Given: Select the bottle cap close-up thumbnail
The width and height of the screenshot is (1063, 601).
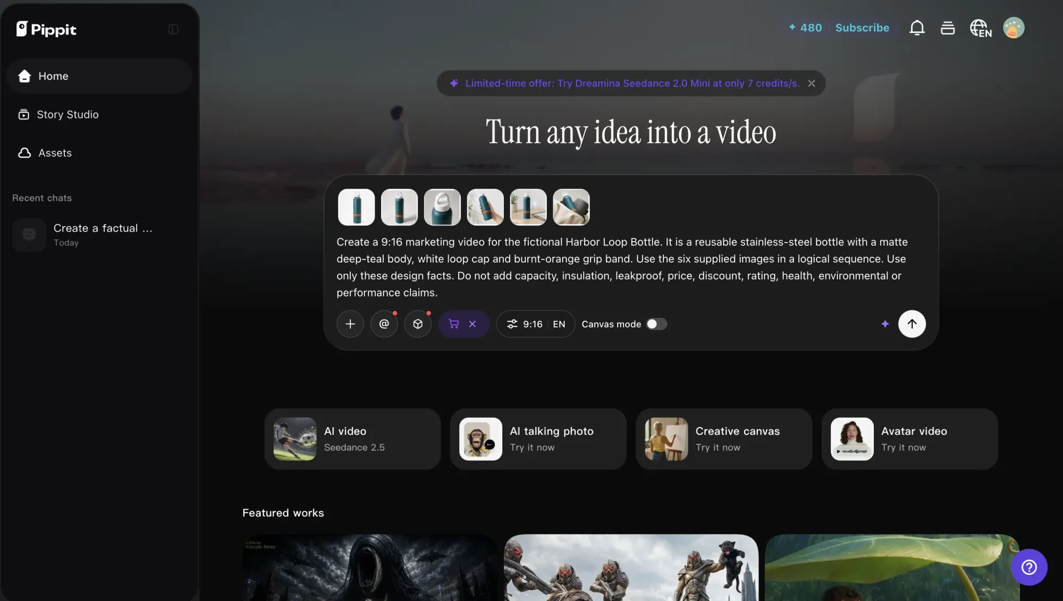Looking at the screenshot, I should click(x=442, y=207).
